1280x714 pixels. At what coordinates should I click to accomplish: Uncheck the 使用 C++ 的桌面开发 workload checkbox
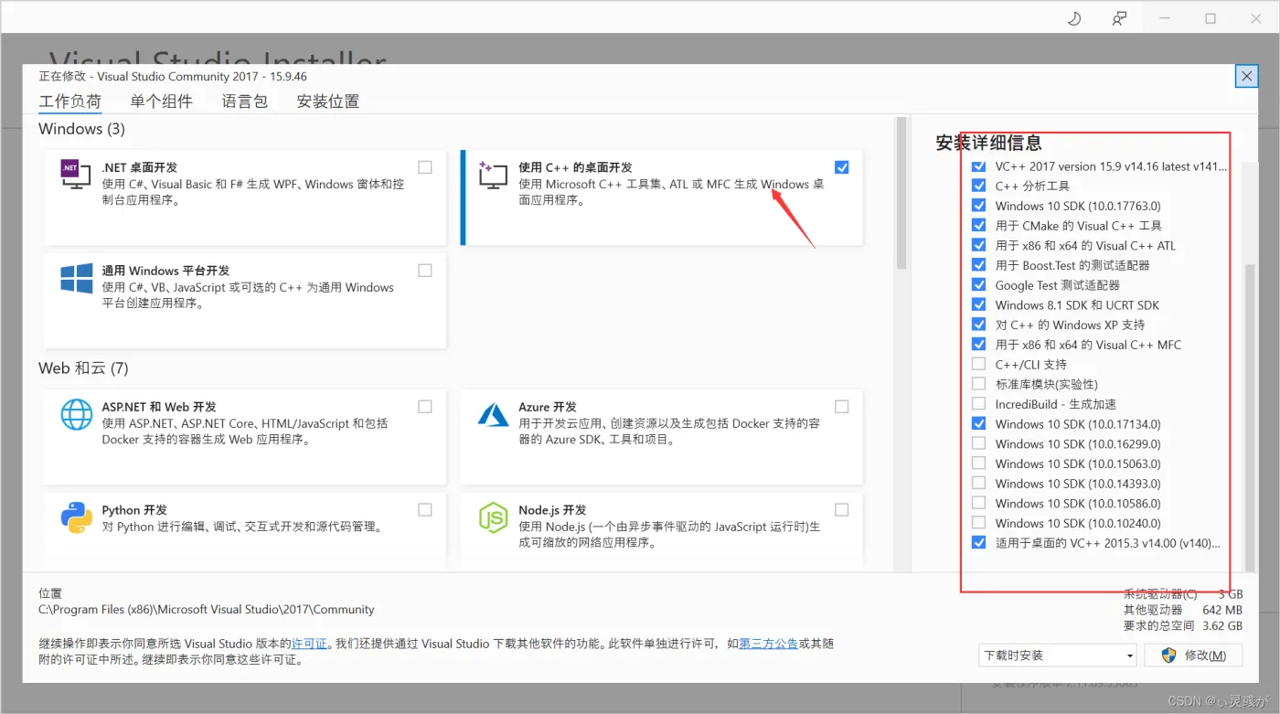point(842,167)
